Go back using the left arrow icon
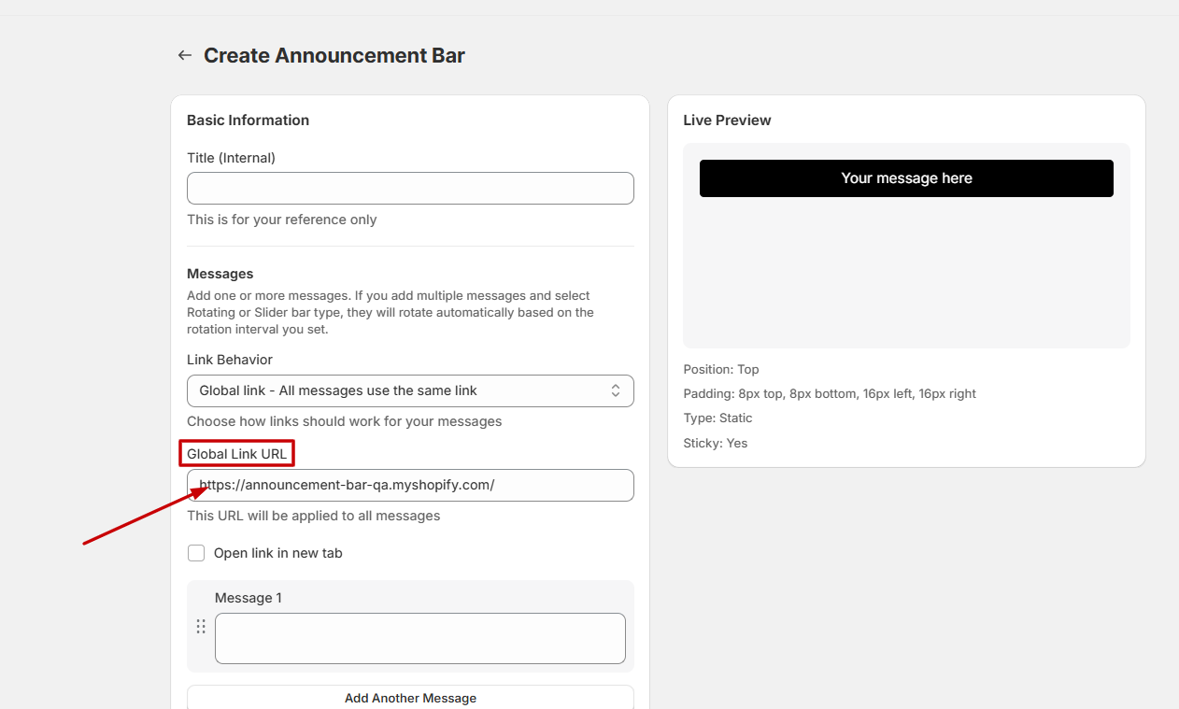1179x709 pixels. point(185,55)
